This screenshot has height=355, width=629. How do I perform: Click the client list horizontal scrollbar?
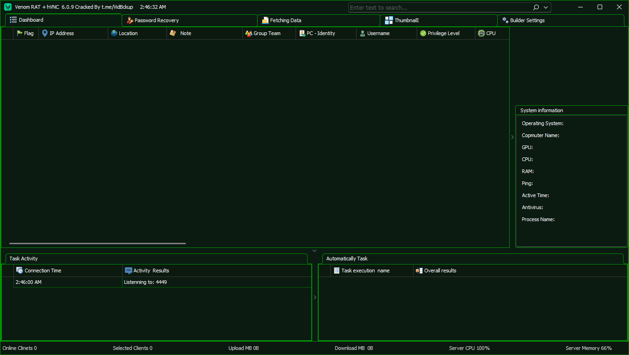tap(97, 243)
